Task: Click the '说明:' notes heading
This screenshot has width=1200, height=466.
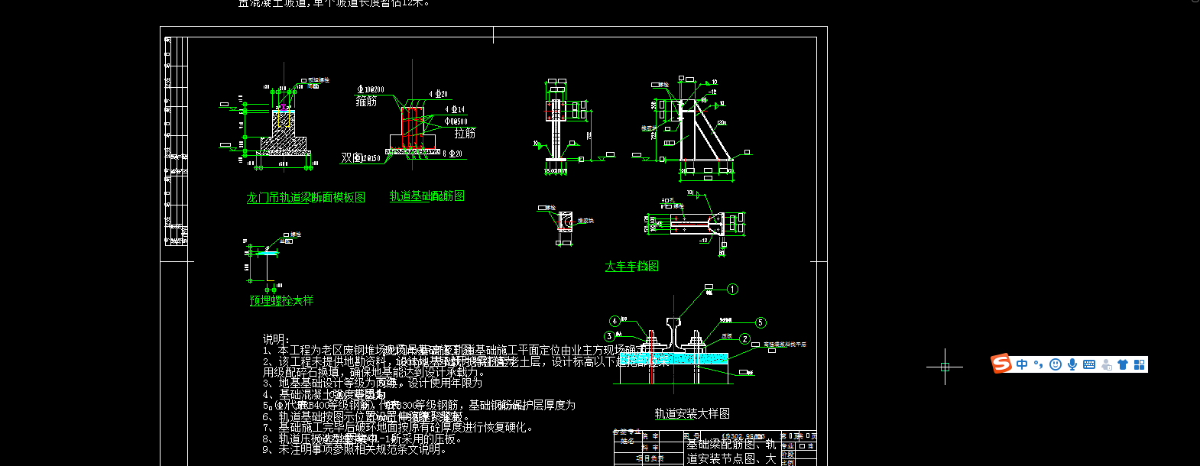Action: coord(277,338)
